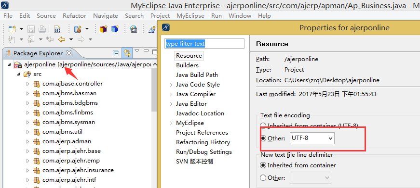Select the Other line delimiter radio
The width and height of the screenshot is (420, 188).
click(263, 178)
